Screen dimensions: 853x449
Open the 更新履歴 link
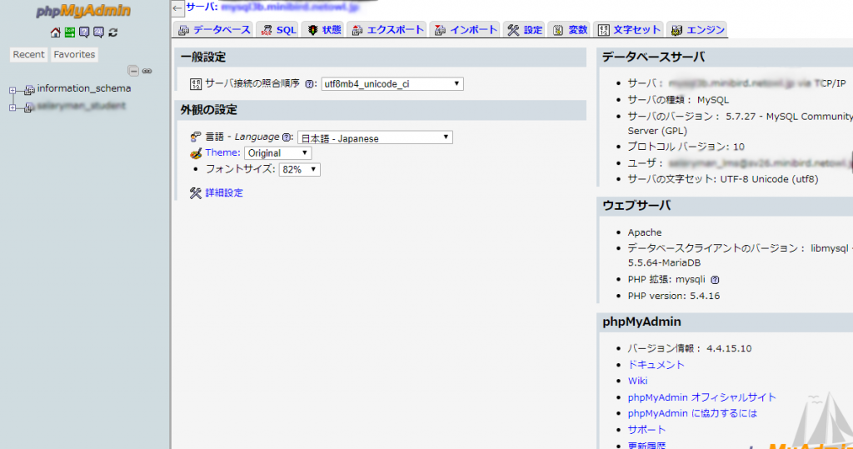pyautogui.click(x=646, y=445)
